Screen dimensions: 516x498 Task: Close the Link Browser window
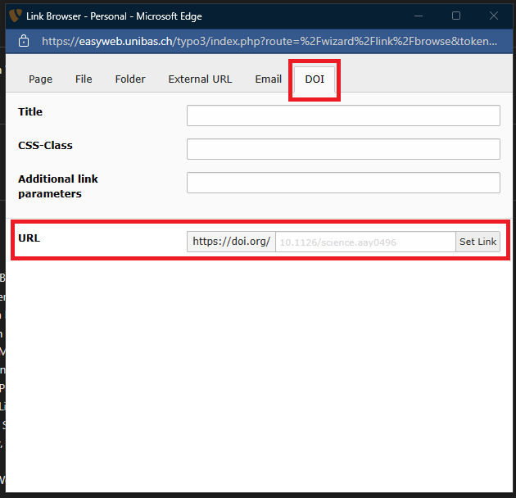(494, 16)
